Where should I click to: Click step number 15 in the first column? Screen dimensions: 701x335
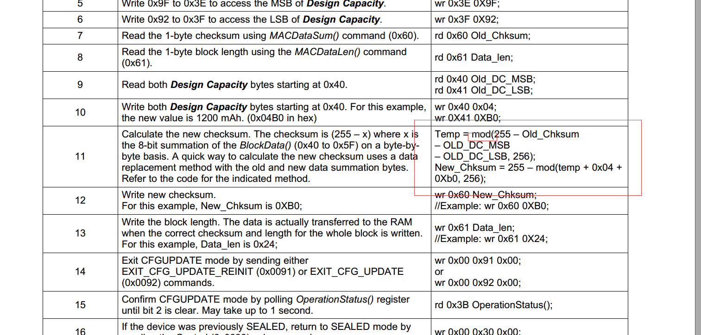[x=80, y=305]
